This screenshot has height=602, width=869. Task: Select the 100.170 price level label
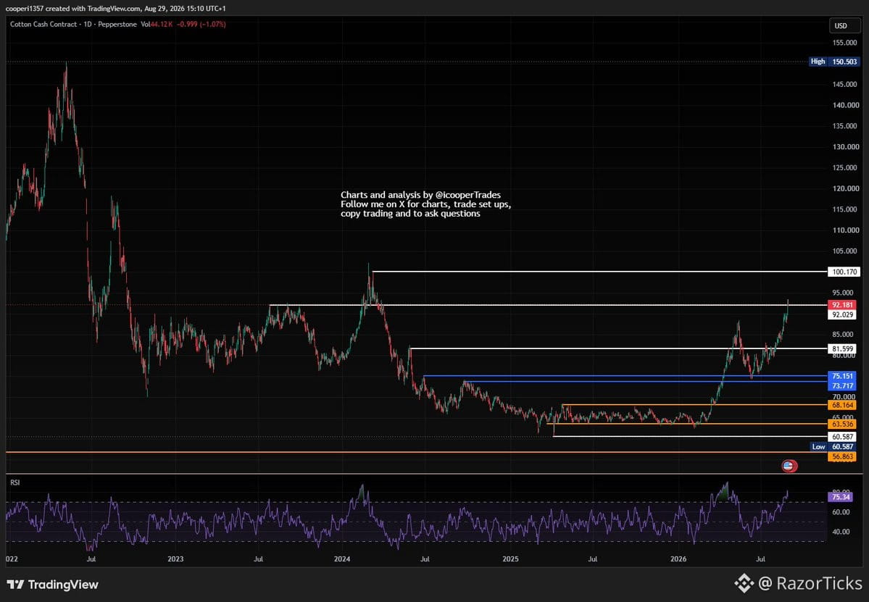843,272
